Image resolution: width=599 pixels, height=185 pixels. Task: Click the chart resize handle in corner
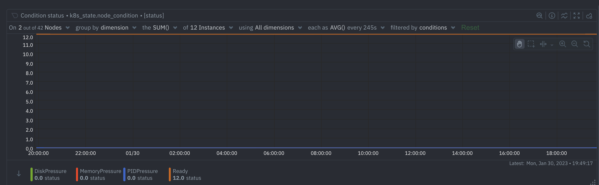tap(593, 182)
